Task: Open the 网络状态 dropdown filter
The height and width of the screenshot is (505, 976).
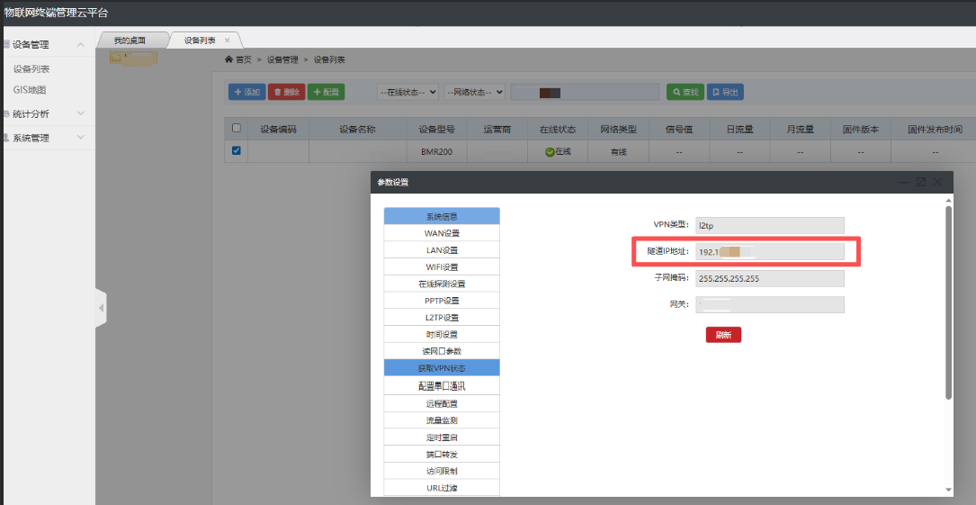Action: (474, 92)
